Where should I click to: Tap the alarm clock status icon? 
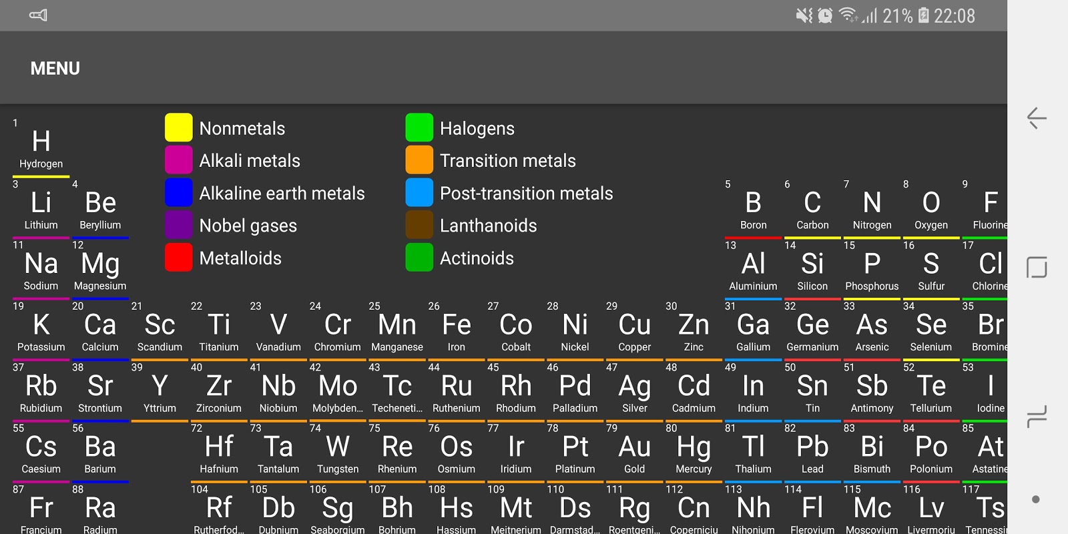[x=825, y=15]
